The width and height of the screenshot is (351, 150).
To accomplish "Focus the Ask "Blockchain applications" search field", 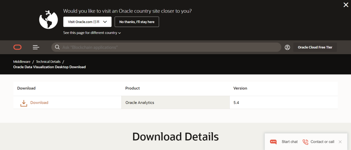I will click(x=166, y=47).
